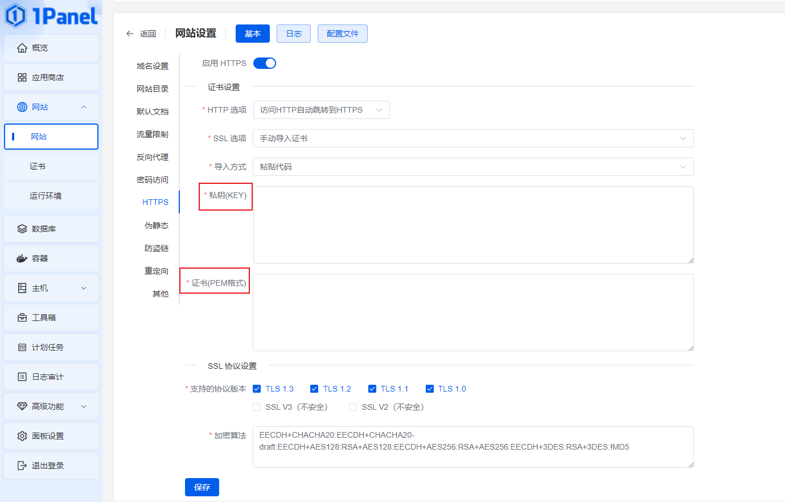
Task: Open the SSL 选项 dropdown
Action: (472, 138)
